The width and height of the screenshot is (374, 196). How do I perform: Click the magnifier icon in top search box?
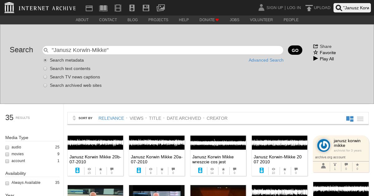click(339, 8)
